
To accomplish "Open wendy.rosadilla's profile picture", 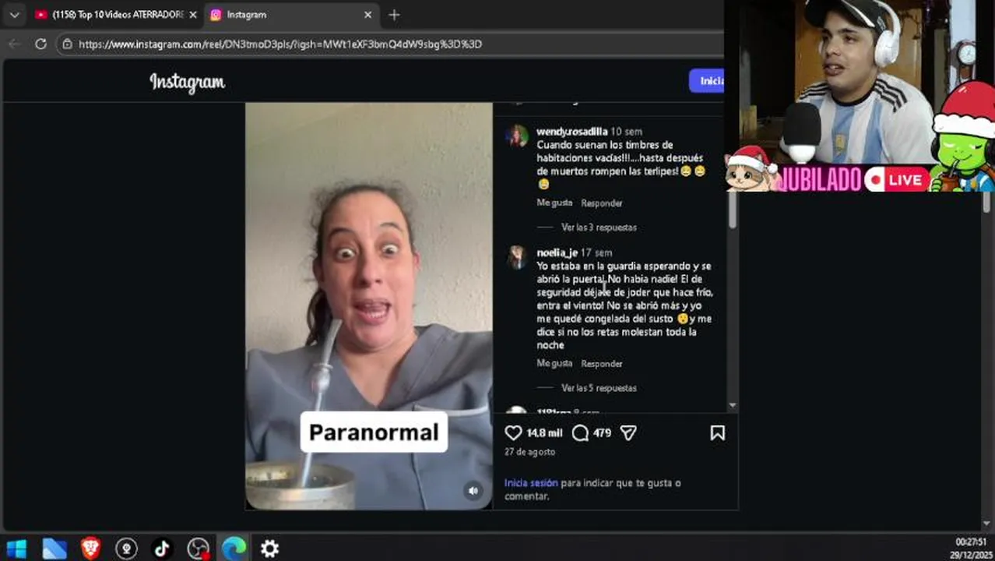I will coord(517,136).
